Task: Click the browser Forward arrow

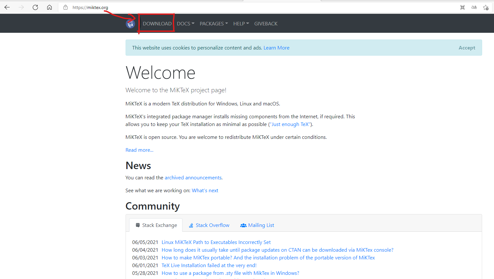Action: (x=21, y=7)
